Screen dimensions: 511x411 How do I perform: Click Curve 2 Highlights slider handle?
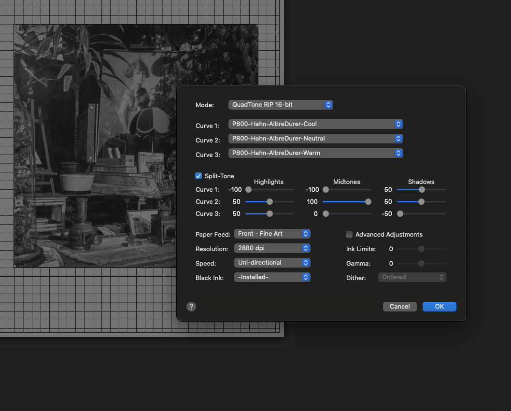270,202
